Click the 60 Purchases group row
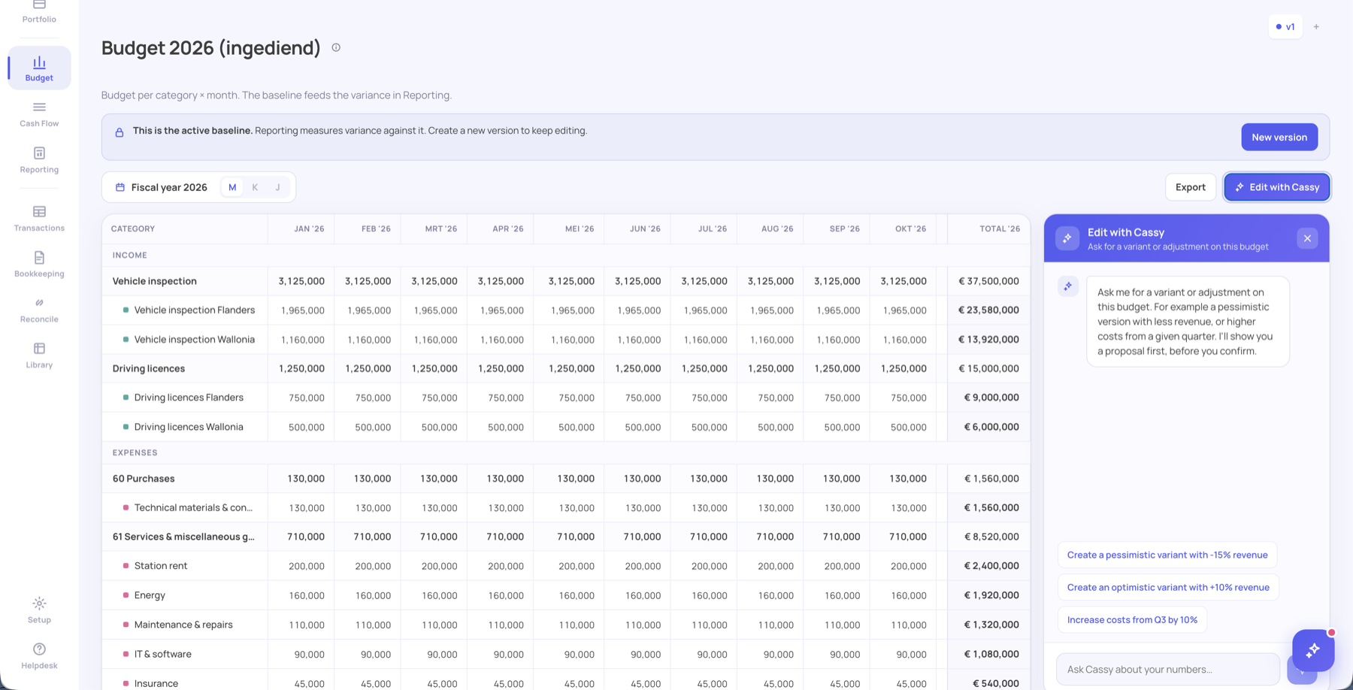The width and height of the screenshot is (1353, 690). click(x=566, y=478)
